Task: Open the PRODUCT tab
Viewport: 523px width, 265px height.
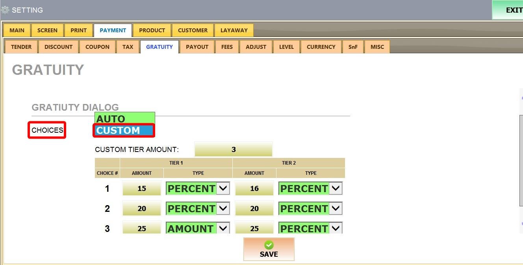Action: (x=152, y=30)
